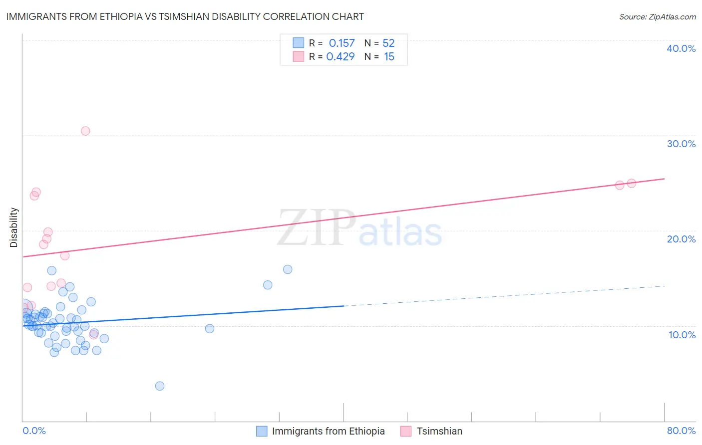Click the blue data point near 16% at center
Image resolution: width=702 pixels, height=445 pixels.
point(288,269)
